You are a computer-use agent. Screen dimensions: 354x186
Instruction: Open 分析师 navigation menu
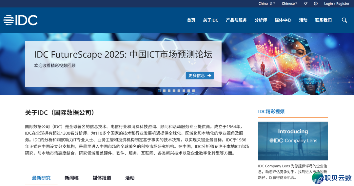[x=261, y=20]
